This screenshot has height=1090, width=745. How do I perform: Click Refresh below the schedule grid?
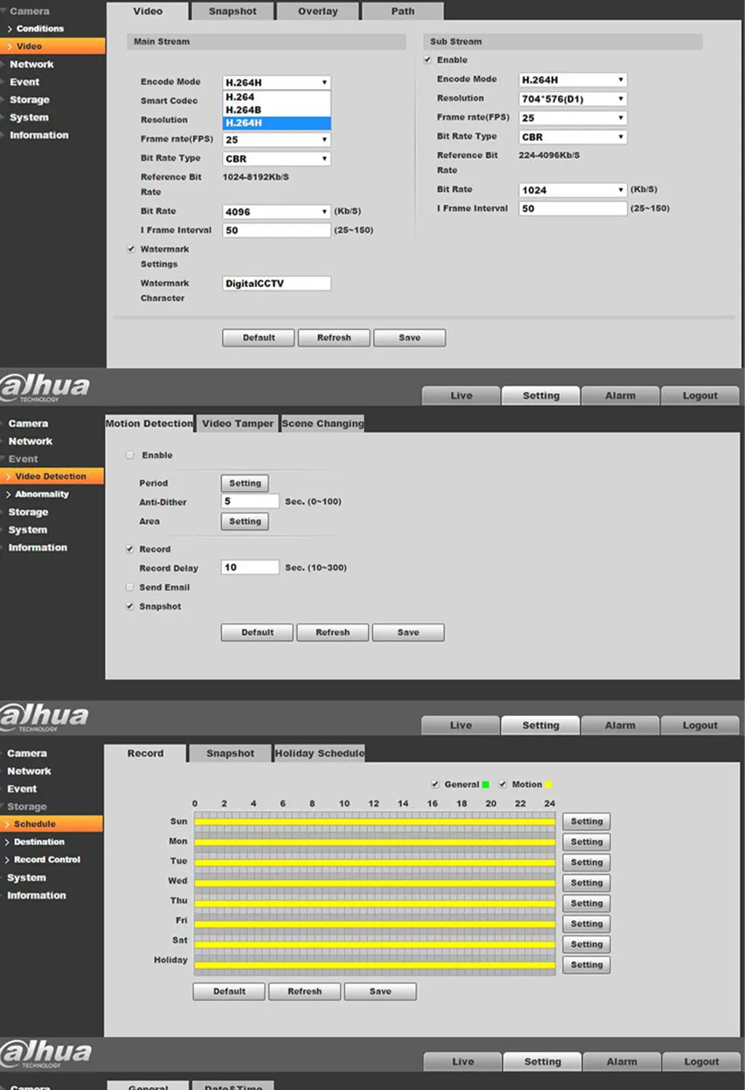click(305, 992)
